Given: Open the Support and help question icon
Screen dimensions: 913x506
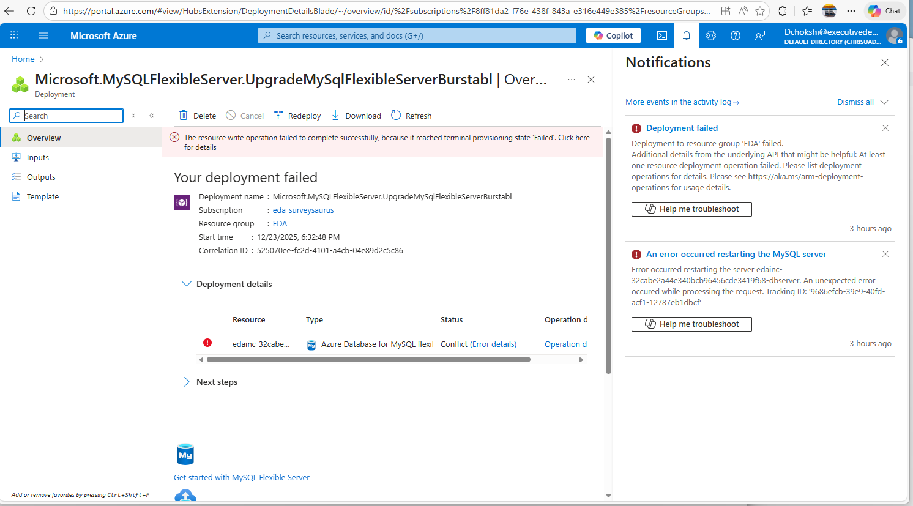Looking at the screenshot, I should (x=736, y=35).
